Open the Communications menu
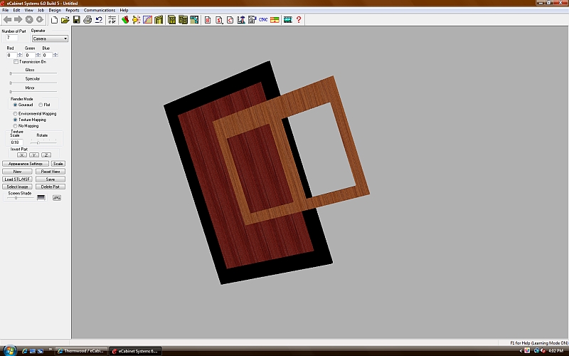The width and height of the screenshot is (569, 356). (x=99, y=11)
